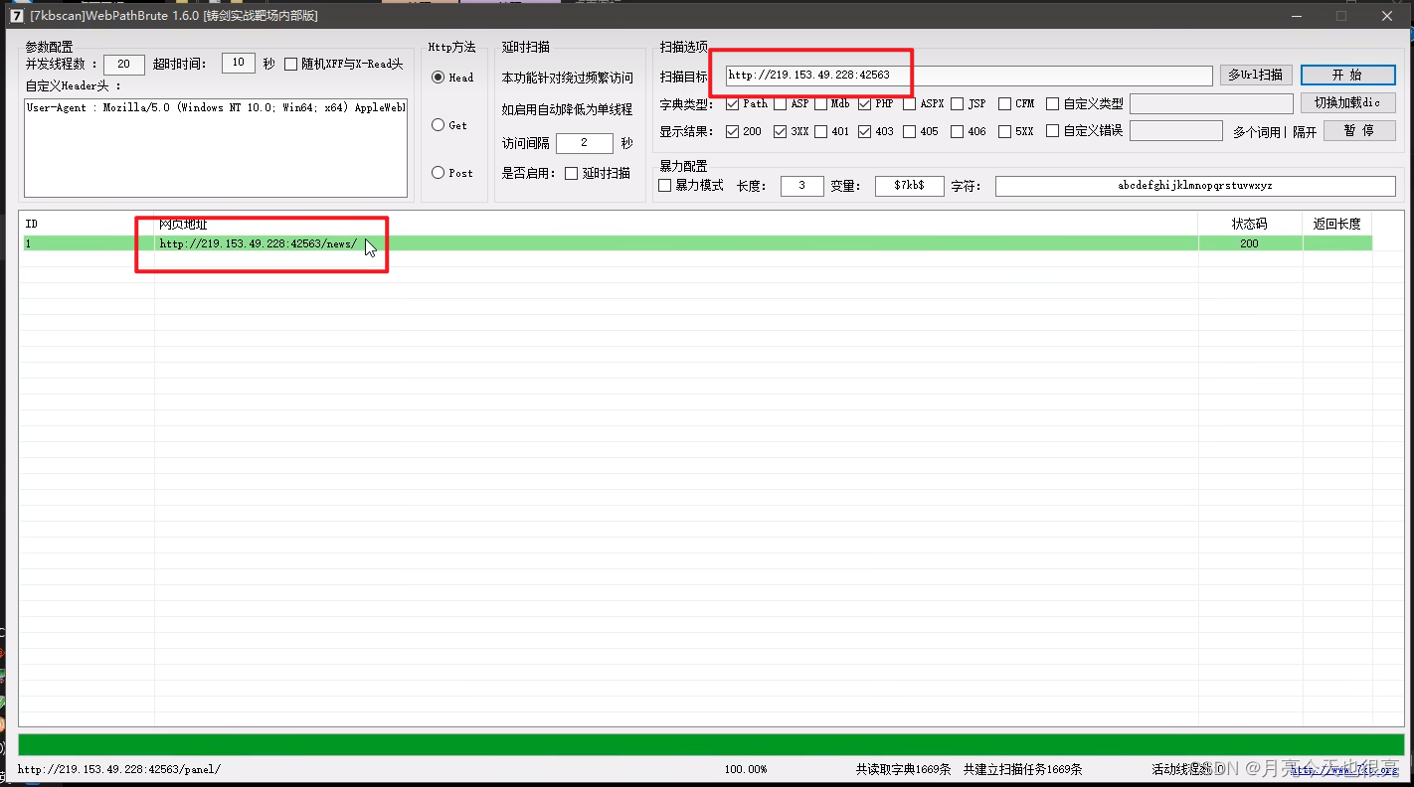
Task: Click the 200 status code cell
Action: click(1250, 243)
